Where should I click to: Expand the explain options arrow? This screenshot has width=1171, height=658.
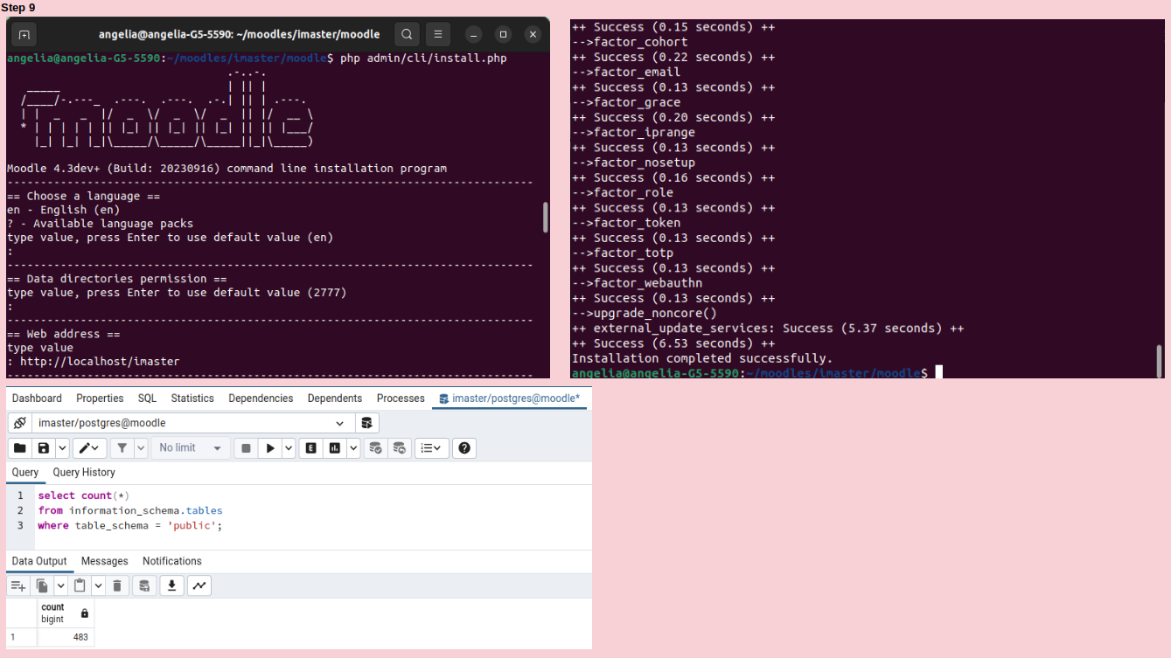click(353, 448)
